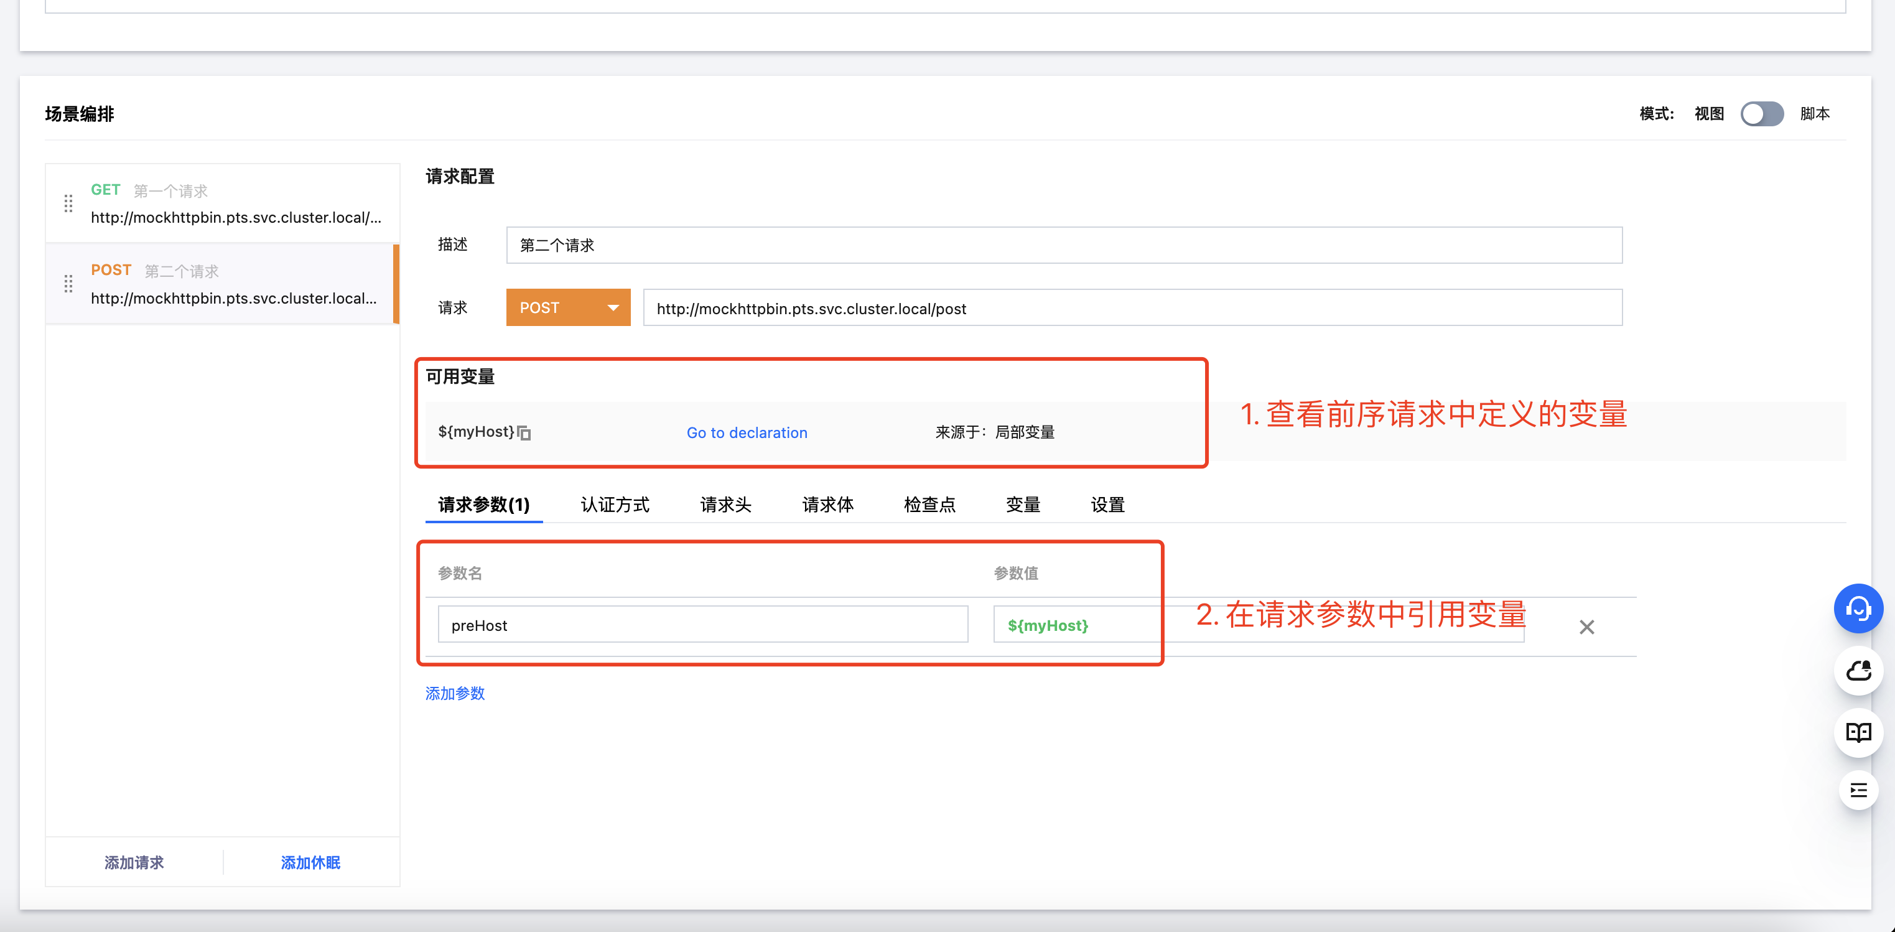Click the 添加休眠 button

[x=310, y=862]
